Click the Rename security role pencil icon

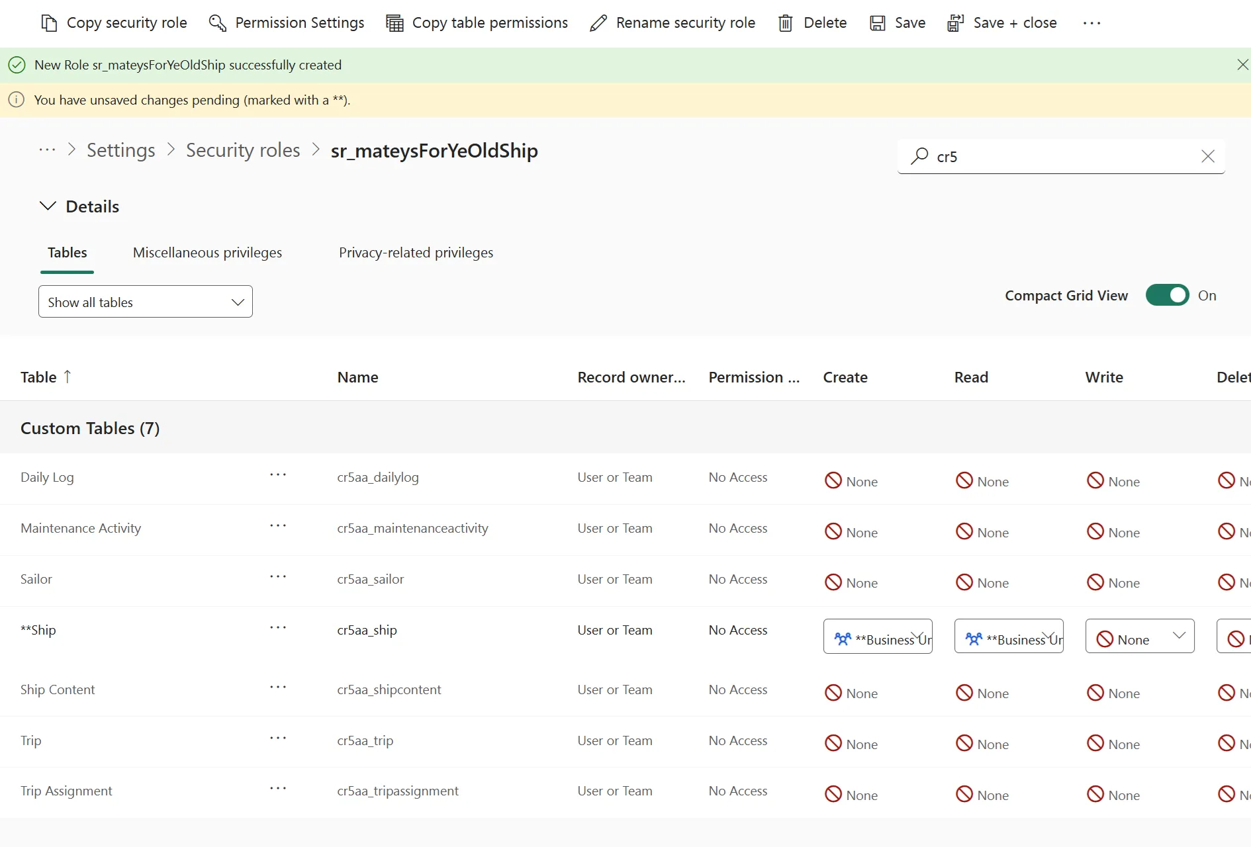tap(598, 23)
